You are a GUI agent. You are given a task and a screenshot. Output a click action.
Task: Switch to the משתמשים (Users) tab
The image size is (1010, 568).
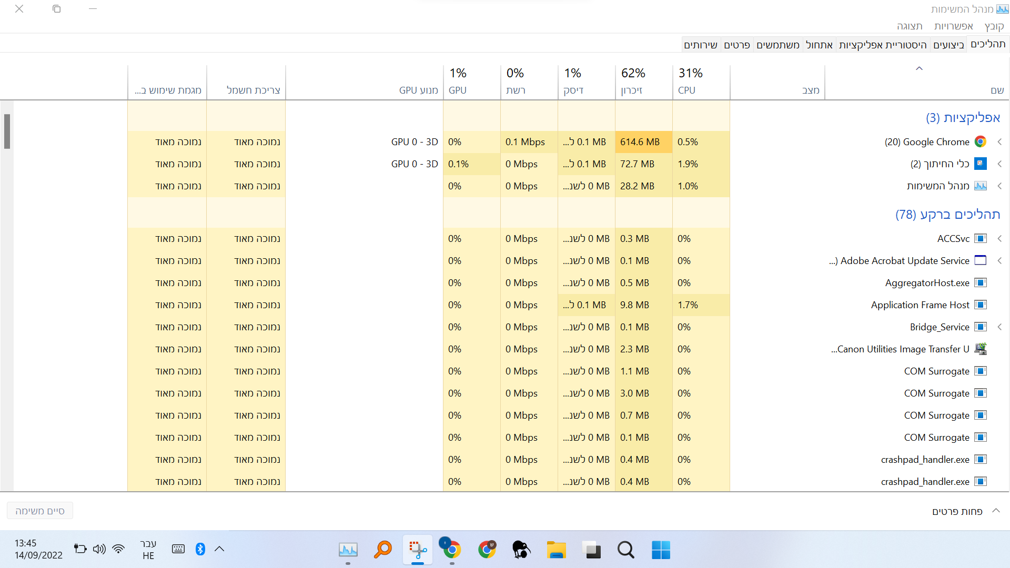(778, 45)
